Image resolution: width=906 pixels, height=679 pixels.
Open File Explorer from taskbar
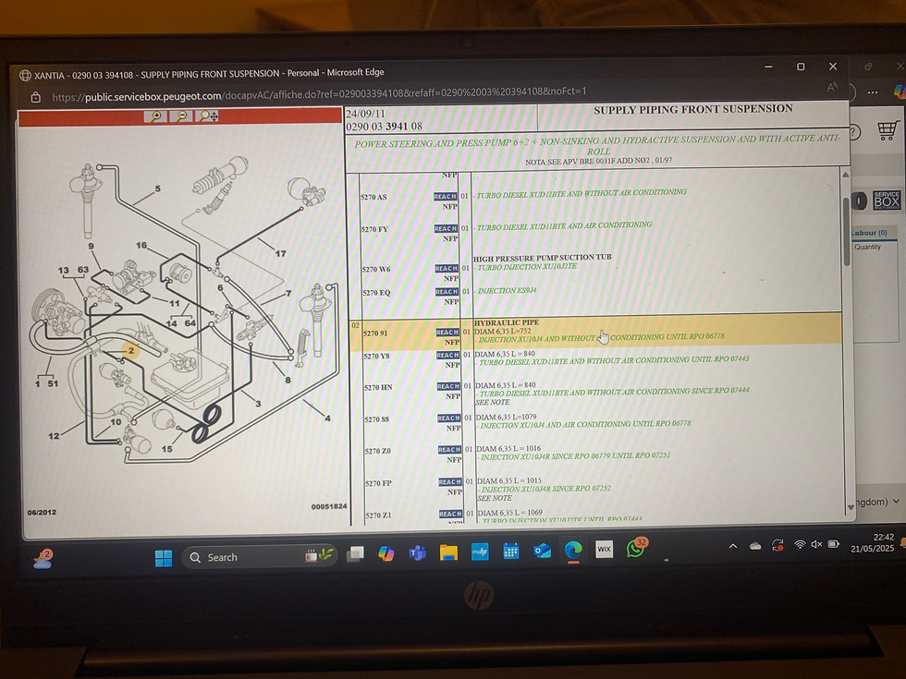coord(448,553)
